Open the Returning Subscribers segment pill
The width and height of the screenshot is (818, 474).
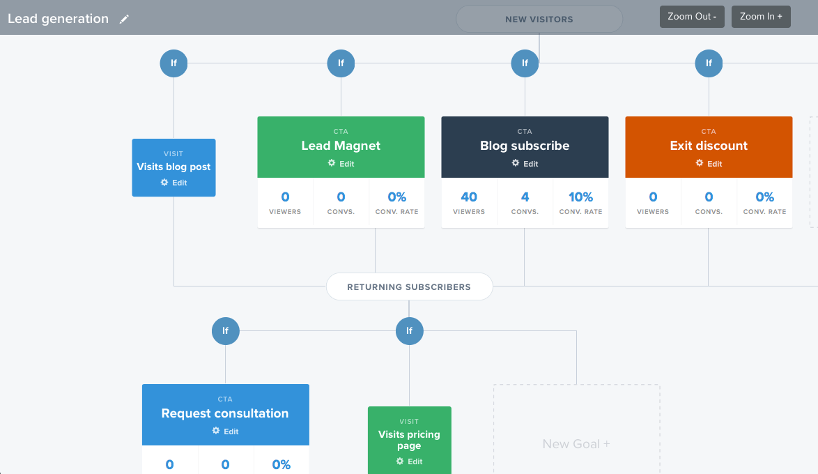(x=409, y=286)
